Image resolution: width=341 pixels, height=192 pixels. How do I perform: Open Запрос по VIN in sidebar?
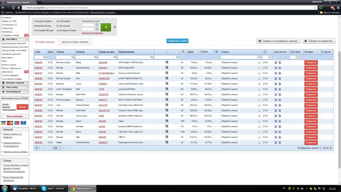(x=9, y=21)
